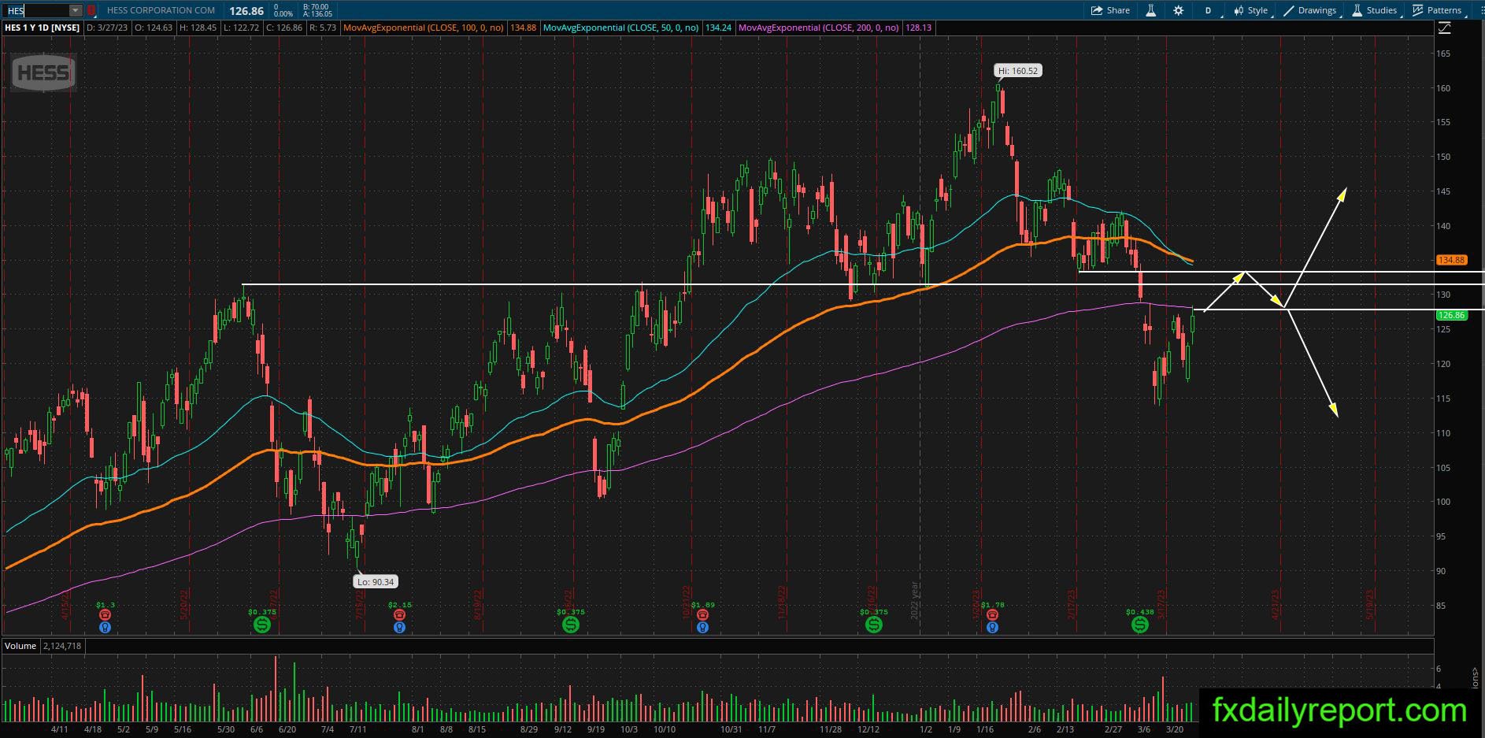Open the Drawings dropdown menu
Image resolution: width=1485 pixels, height=738 pixels.
click(x=1310, y=10)
